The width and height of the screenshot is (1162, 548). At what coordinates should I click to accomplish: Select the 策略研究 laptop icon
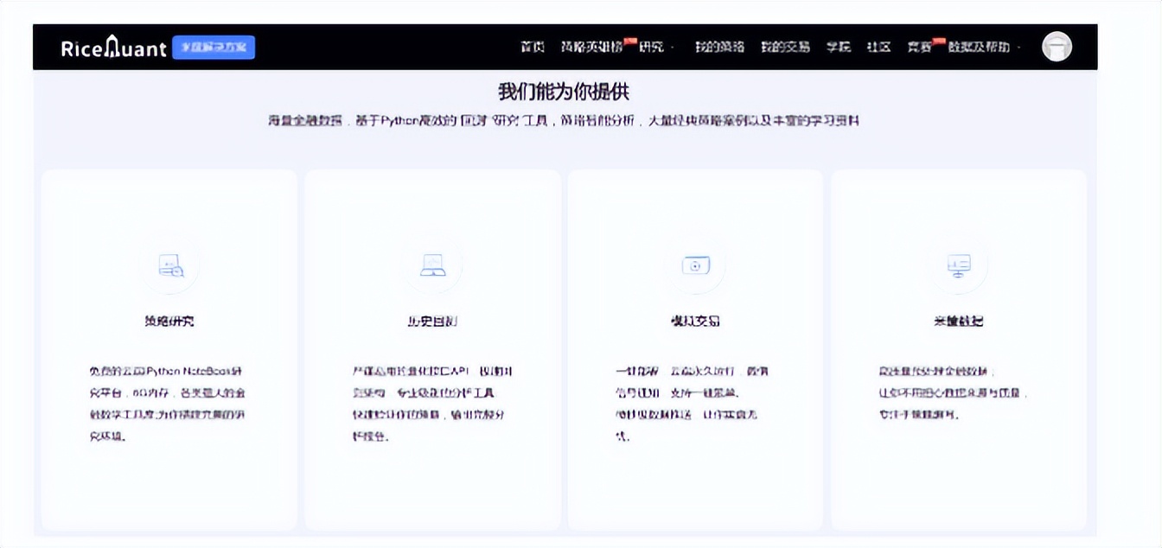click(x=170, y=265)
